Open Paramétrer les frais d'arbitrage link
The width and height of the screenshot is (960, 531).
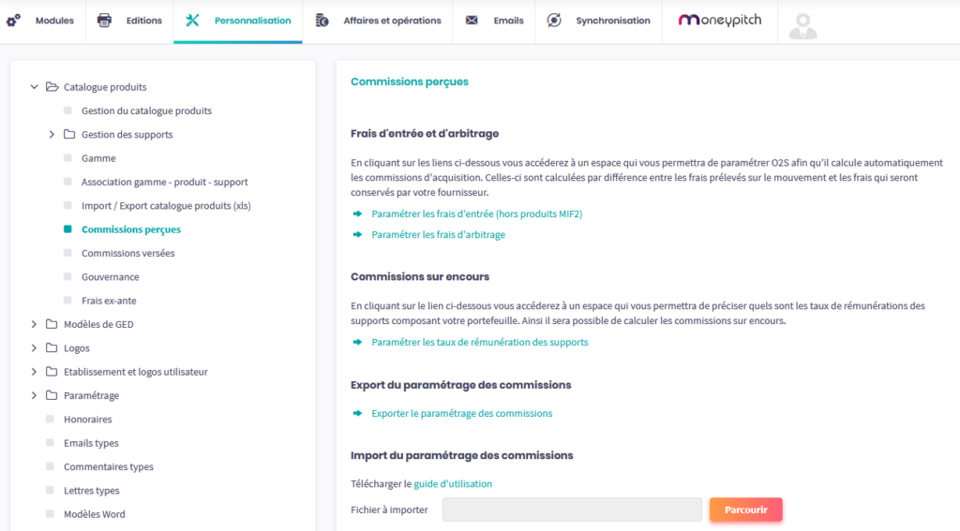pyautogui.click(x=438, y=235)
